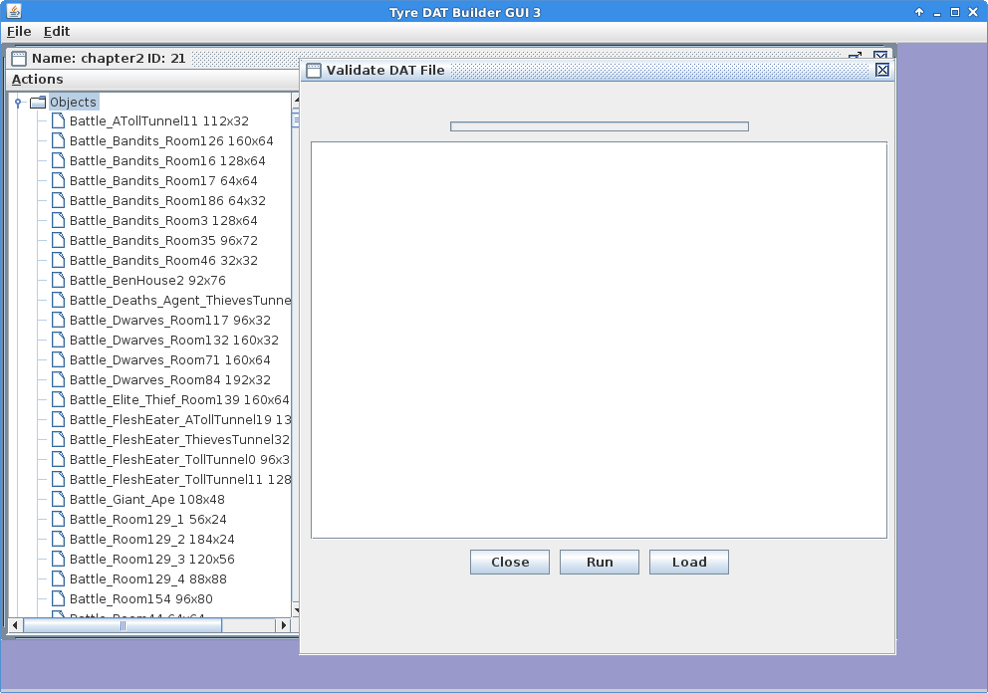Click file icon of Battle_Elite_Thief_Room139
Screen dimensions: 988x693
pos(58,399)
